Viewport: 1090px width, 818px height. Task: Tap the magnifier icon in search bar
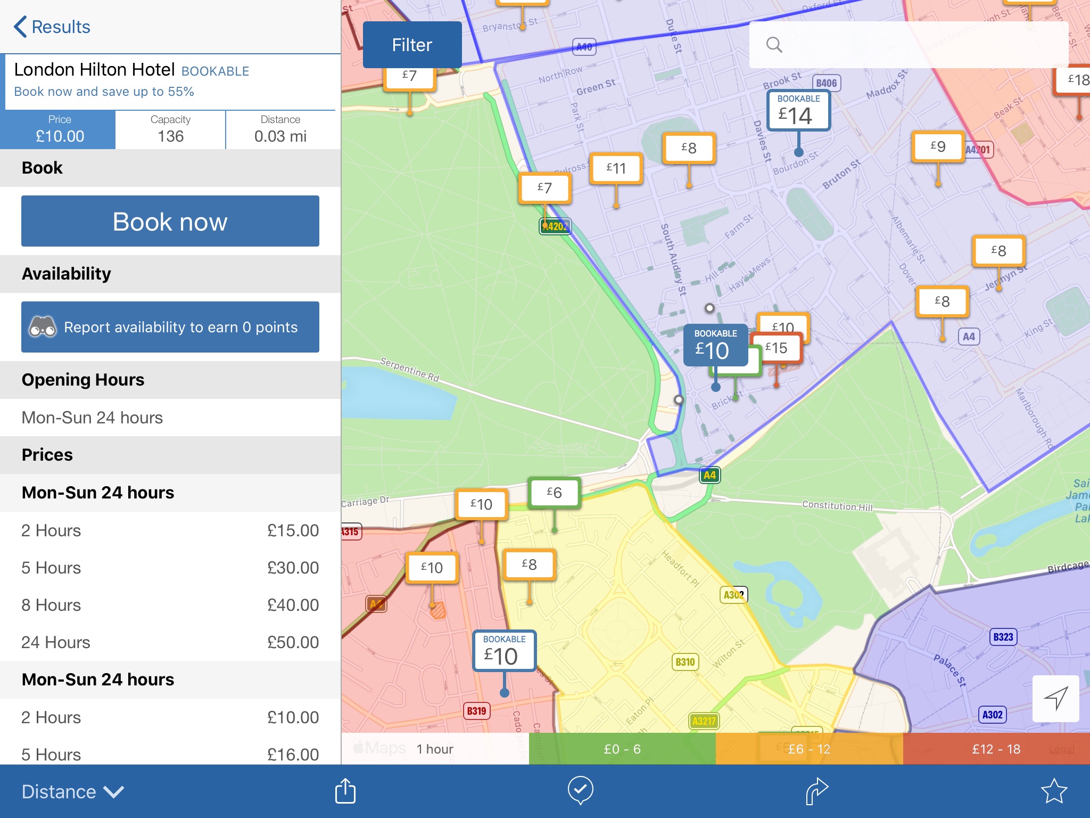point(774,45)
